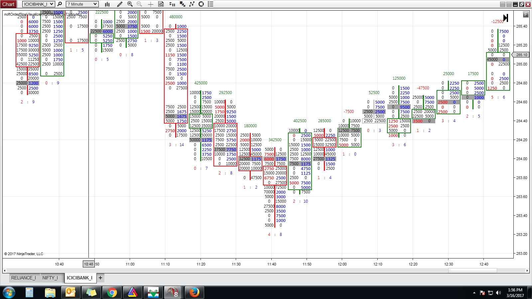
Task: Click the Chart title label
Action: 8,4
